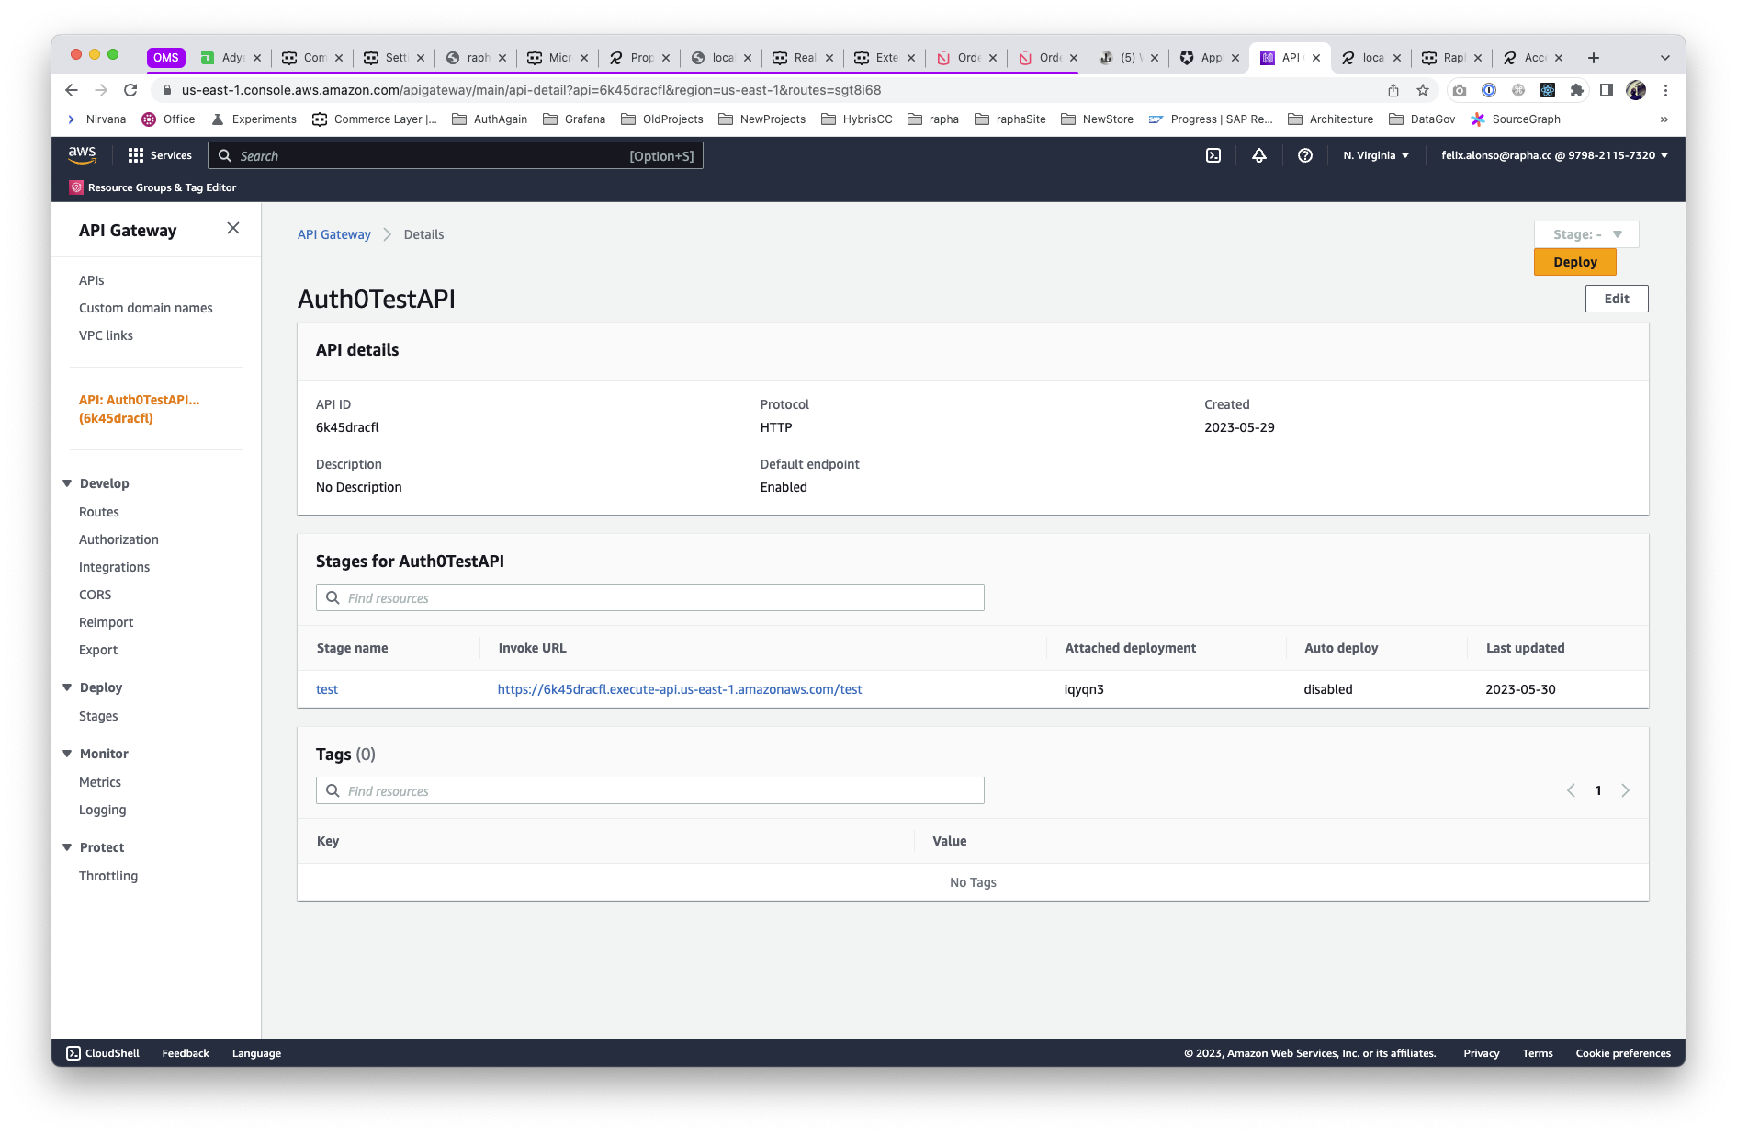Viewport: 1737px width, 1135px height.
Task: Close the API Gateway side navigation panel
Action: coord(233,229)
